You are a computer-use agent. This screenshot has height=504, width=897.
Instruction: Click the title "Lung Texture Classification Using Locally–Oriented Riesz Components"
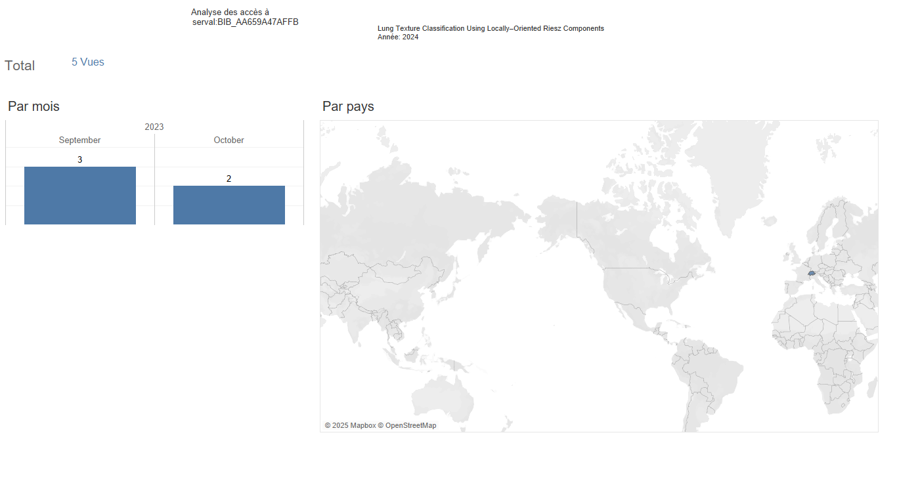[491, 29]
